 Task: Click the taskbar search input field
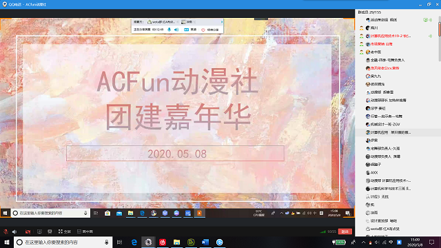click(63, 242)
